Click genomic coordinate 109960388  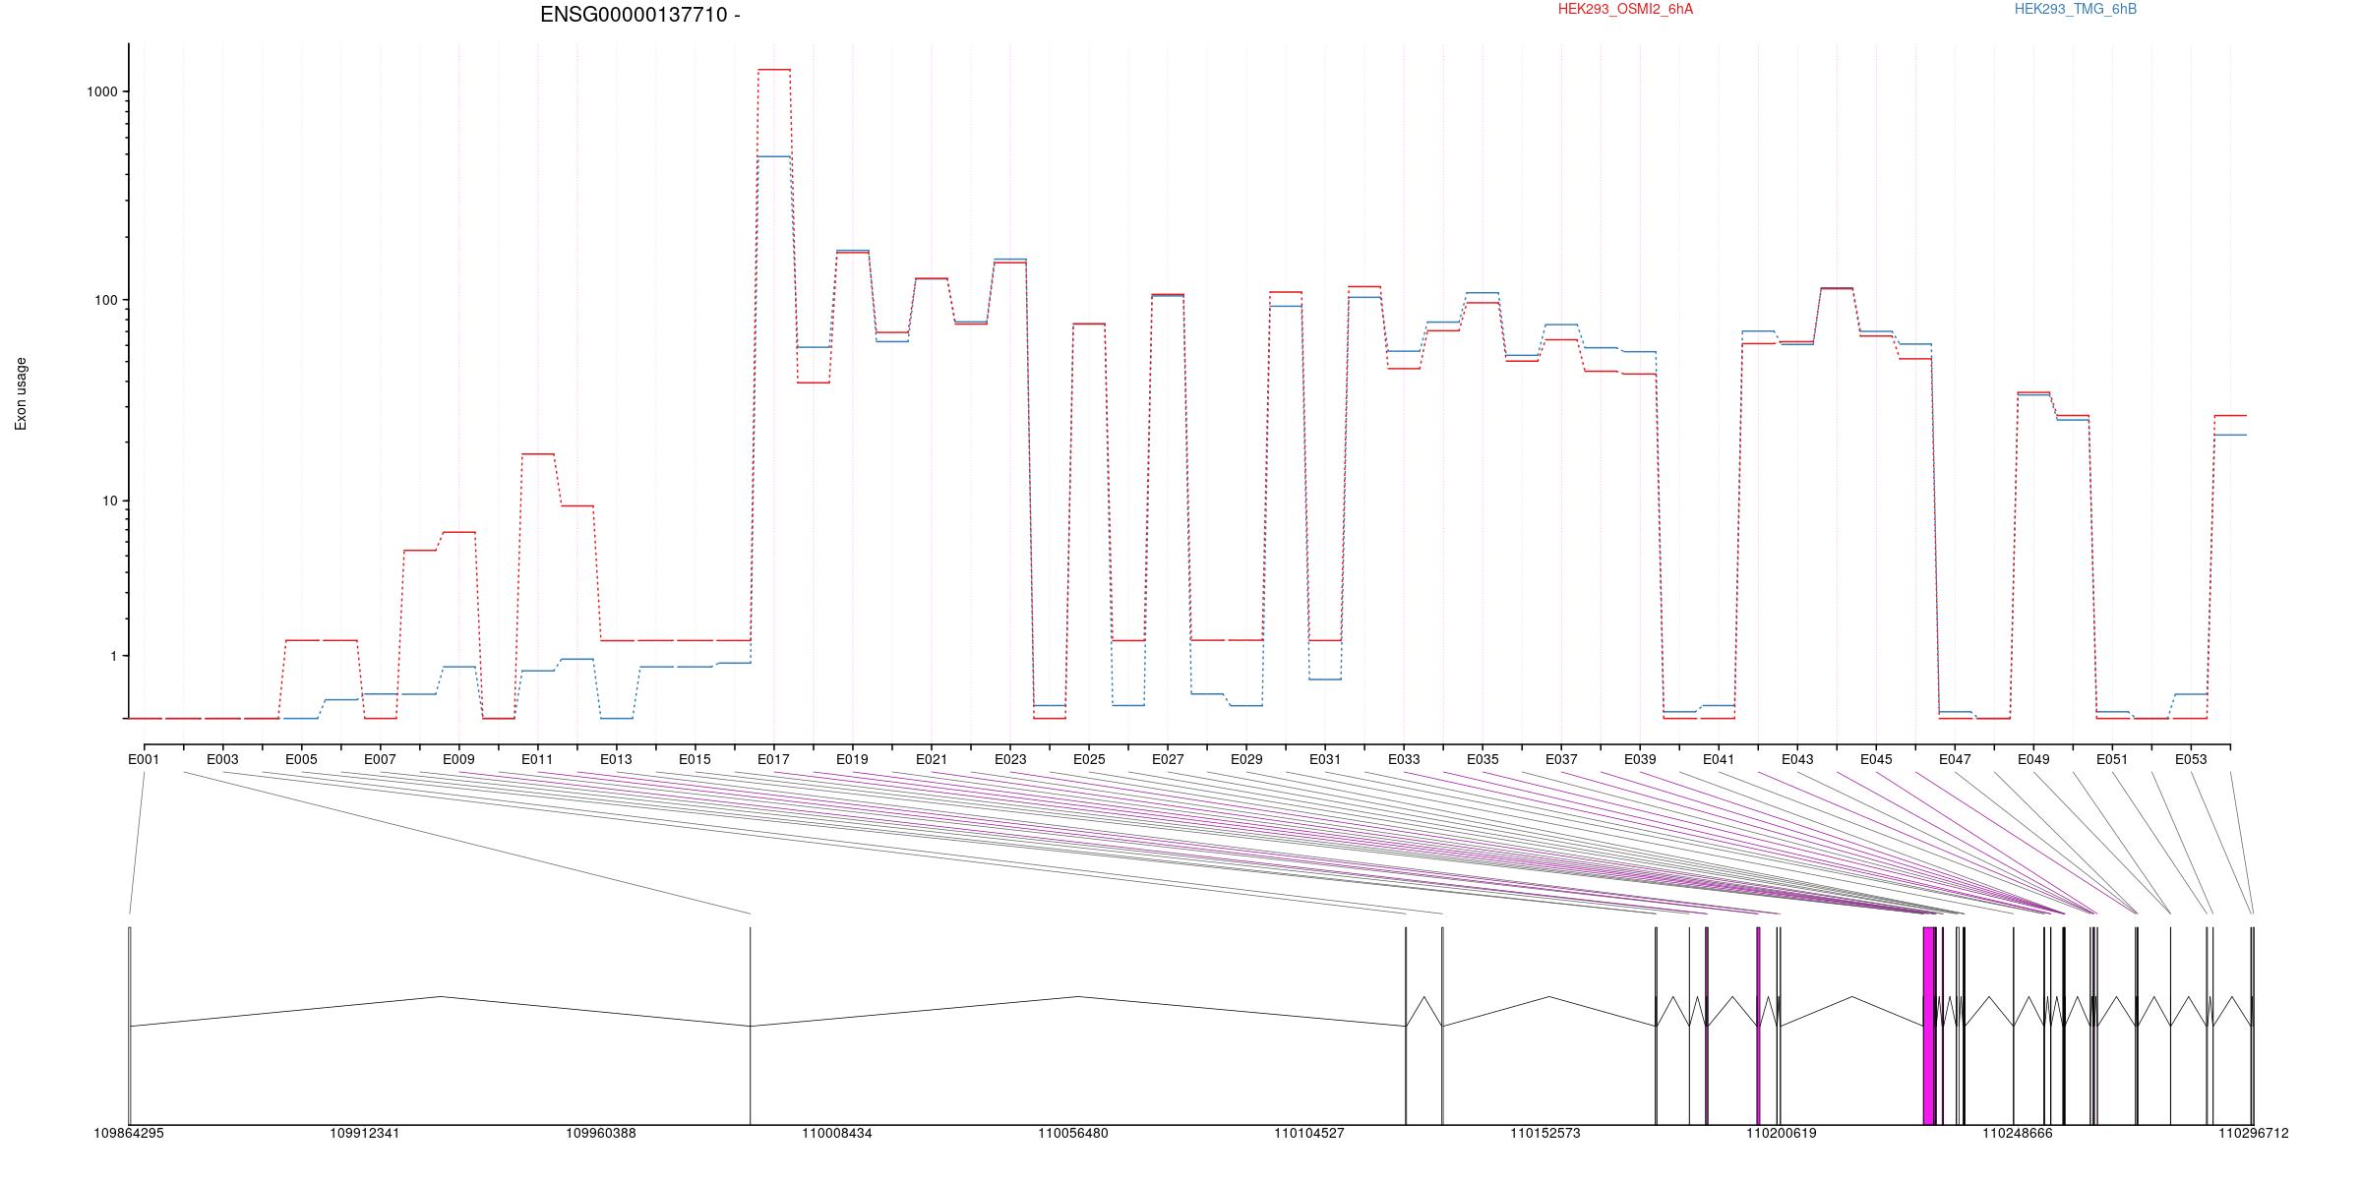point(601,1133)
